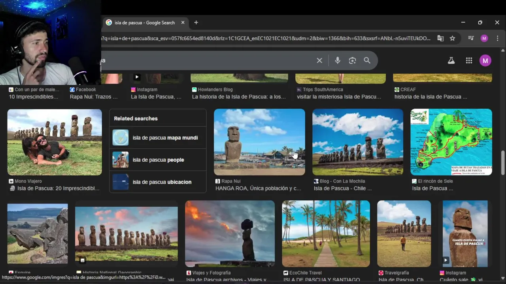Open the EcoChile Travel palm tree path image
Viewport: 506px width, 284px height.
[x=326, y=234]
